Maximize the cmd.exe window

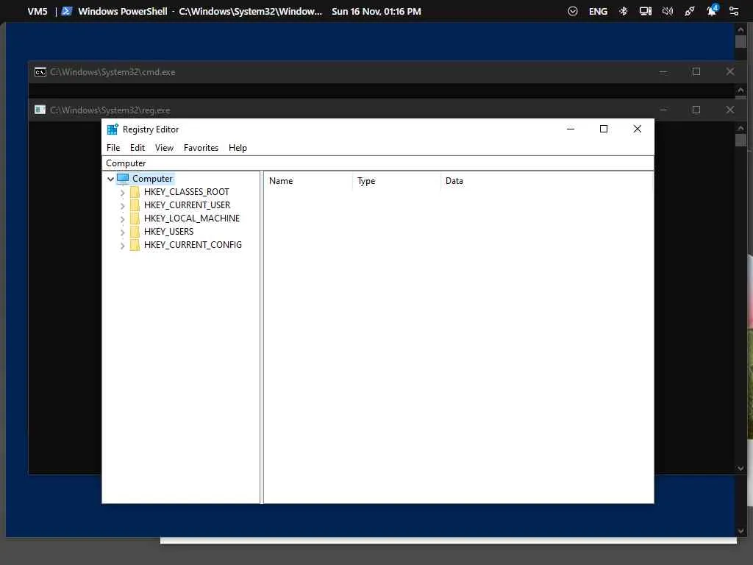coord(696,71)
